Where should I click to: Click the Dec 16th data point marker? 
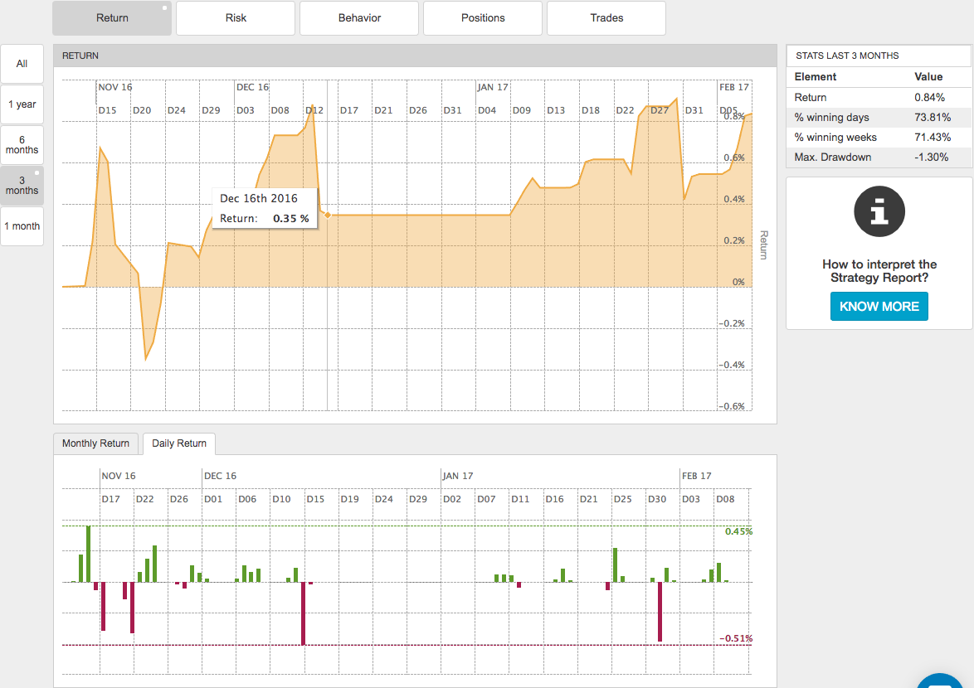pyautogui.click(x=328, y=216)
